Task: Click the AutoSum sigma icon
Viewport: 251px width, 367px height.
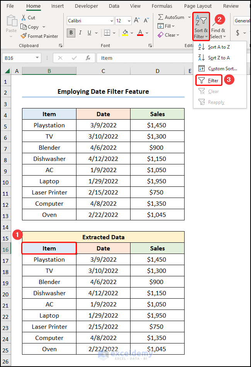Action: coord(161,17)
